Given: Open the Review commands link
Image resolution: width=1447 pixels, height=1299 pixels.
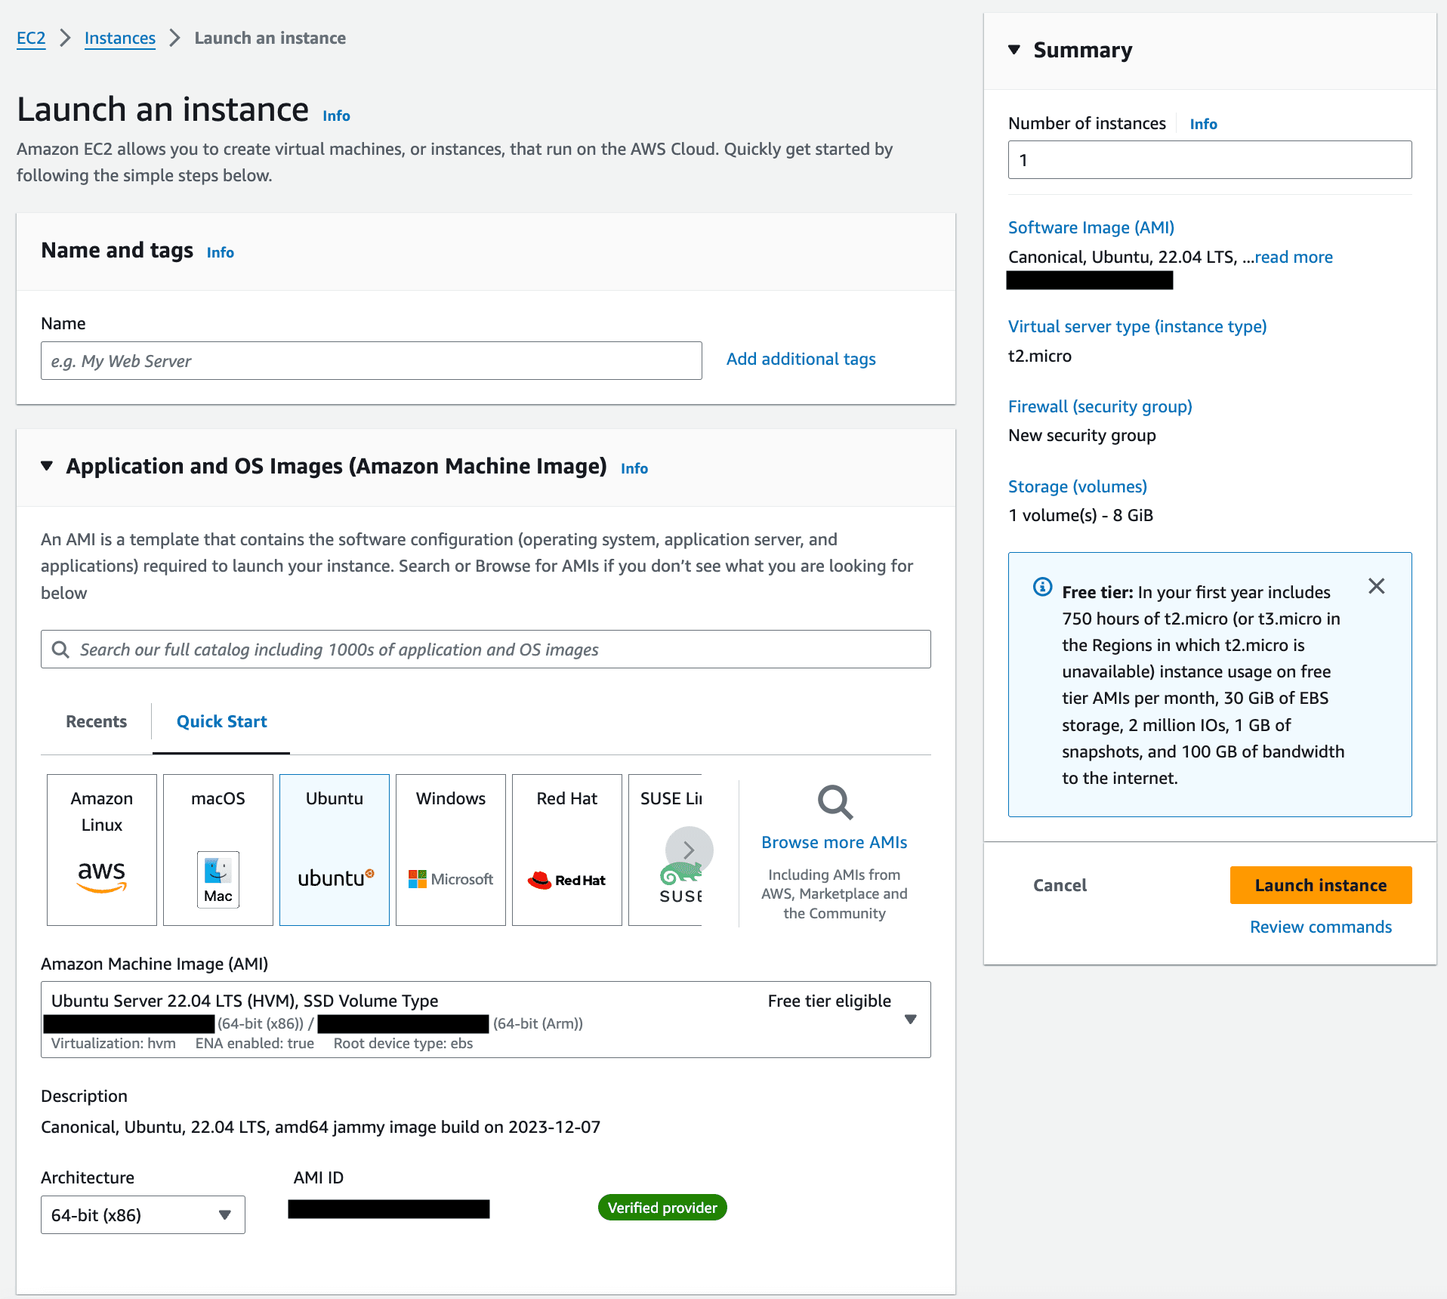Looking at the screenshot, I should click(x=1321, y=927).
